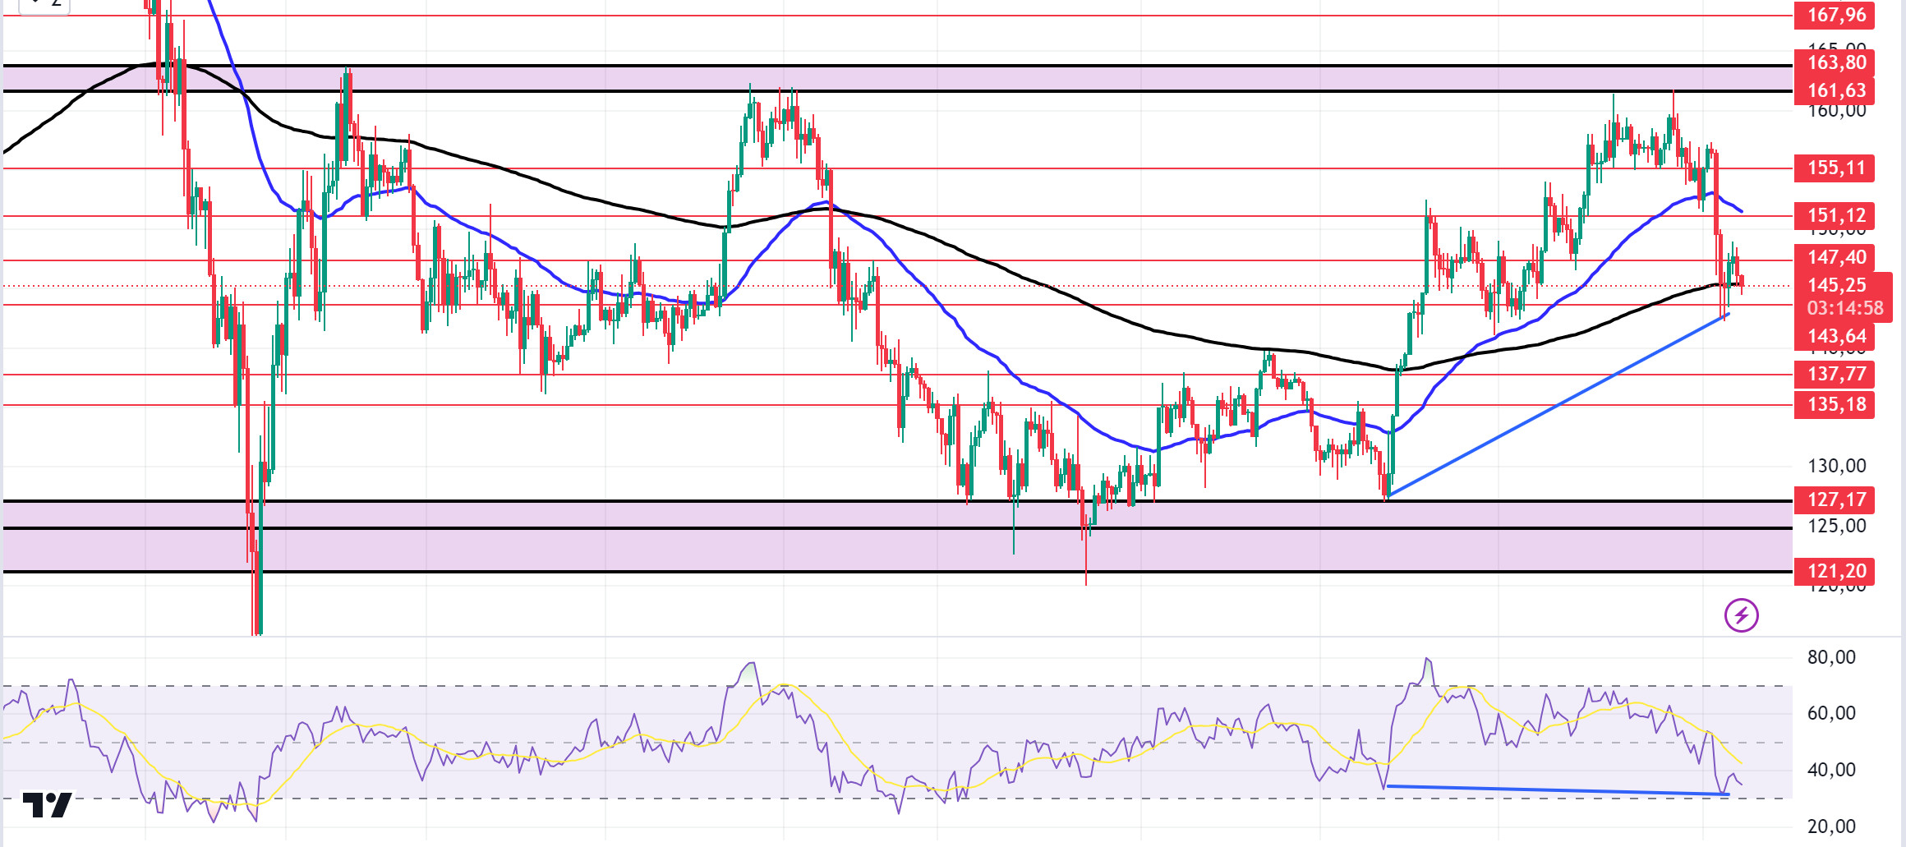Image resolution: width=1906 pixels, height=847 pixels.
Task: Select the 155,11 price level label
Action: [1835, 168]
